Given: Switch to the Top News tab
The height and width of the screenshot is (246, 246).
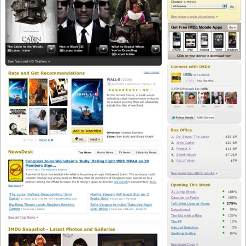Looking at the screenshot, I should pos(85,153).
